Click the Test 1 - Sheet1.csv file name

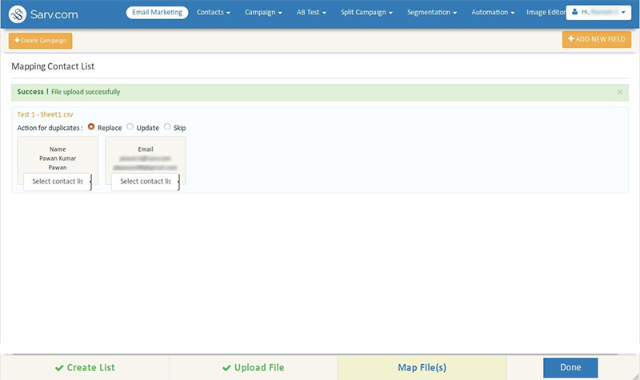45,114
